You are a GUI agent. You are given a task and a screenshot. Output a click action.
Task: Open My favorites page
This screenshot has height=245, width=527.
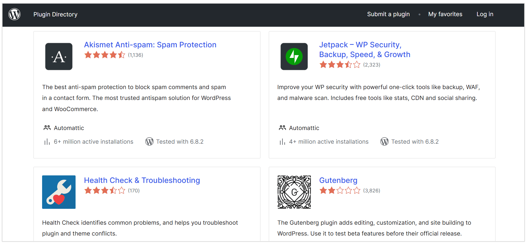pyautogui.click(x=445, y=14)
